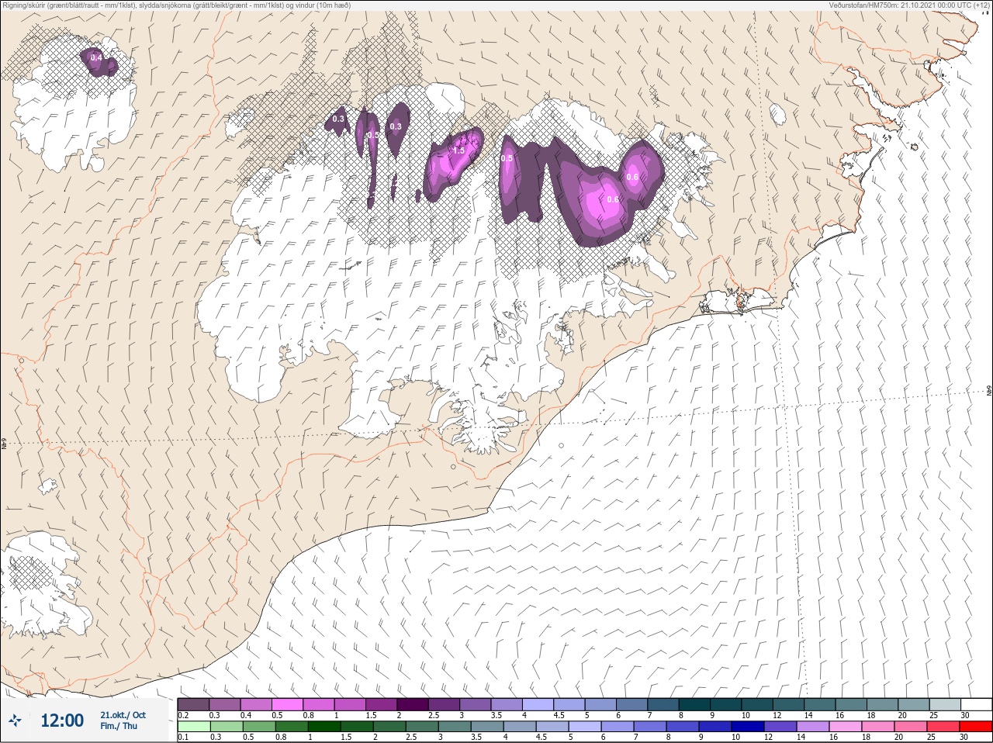Screen dimensions: 993x743
Task: Select the darkest purple upper legend swatch at 2
Action: pos(413,704)
